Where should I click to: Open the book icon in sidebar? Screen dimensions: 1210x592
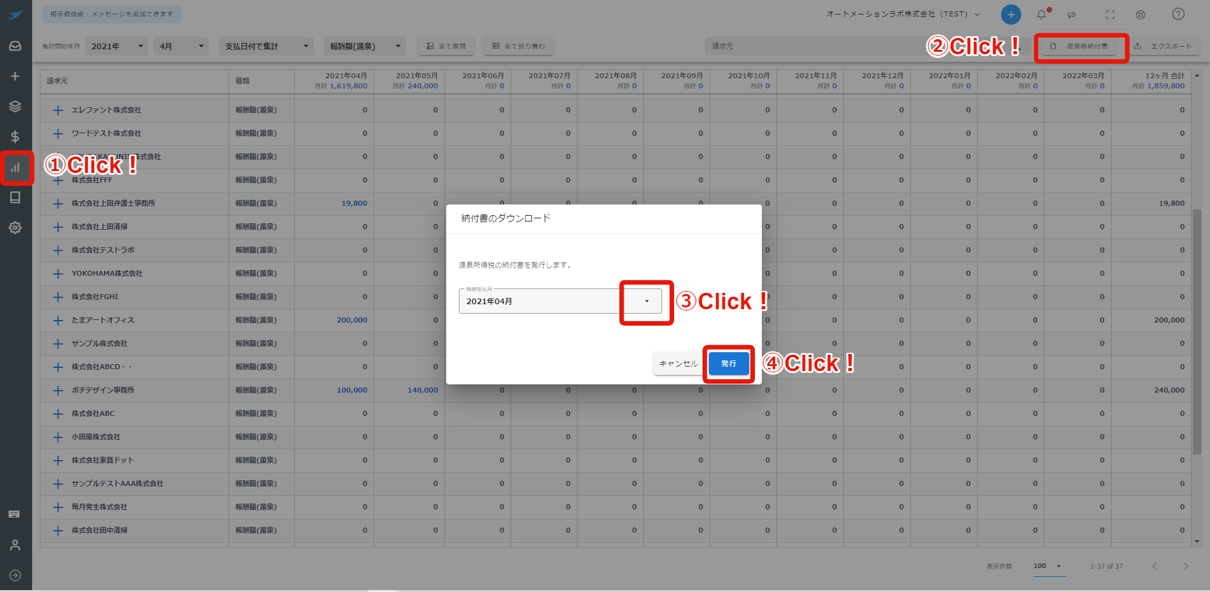tap(15, 198)
